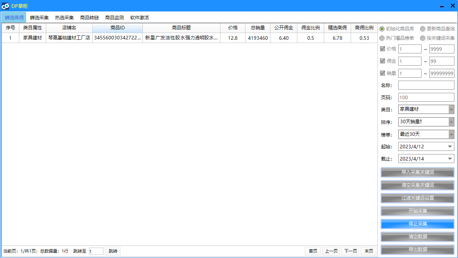Toggle the 销量 filter checkbox
The height and width of the screenshot is (258, 458).
tap(383, 73)
